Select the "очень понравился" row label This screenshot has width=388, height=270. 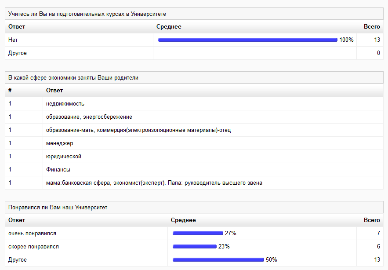pyautogui.click(x=32, y=234)
